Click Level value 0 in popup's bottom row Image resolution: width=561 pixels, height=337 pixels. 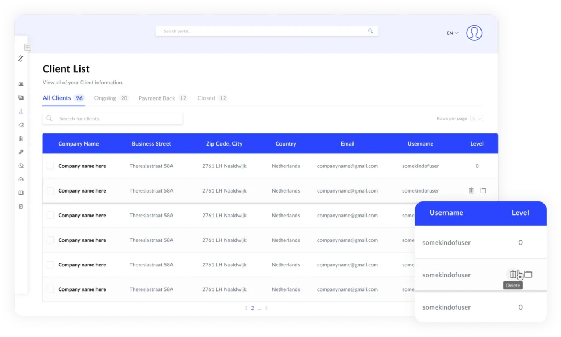520,307
